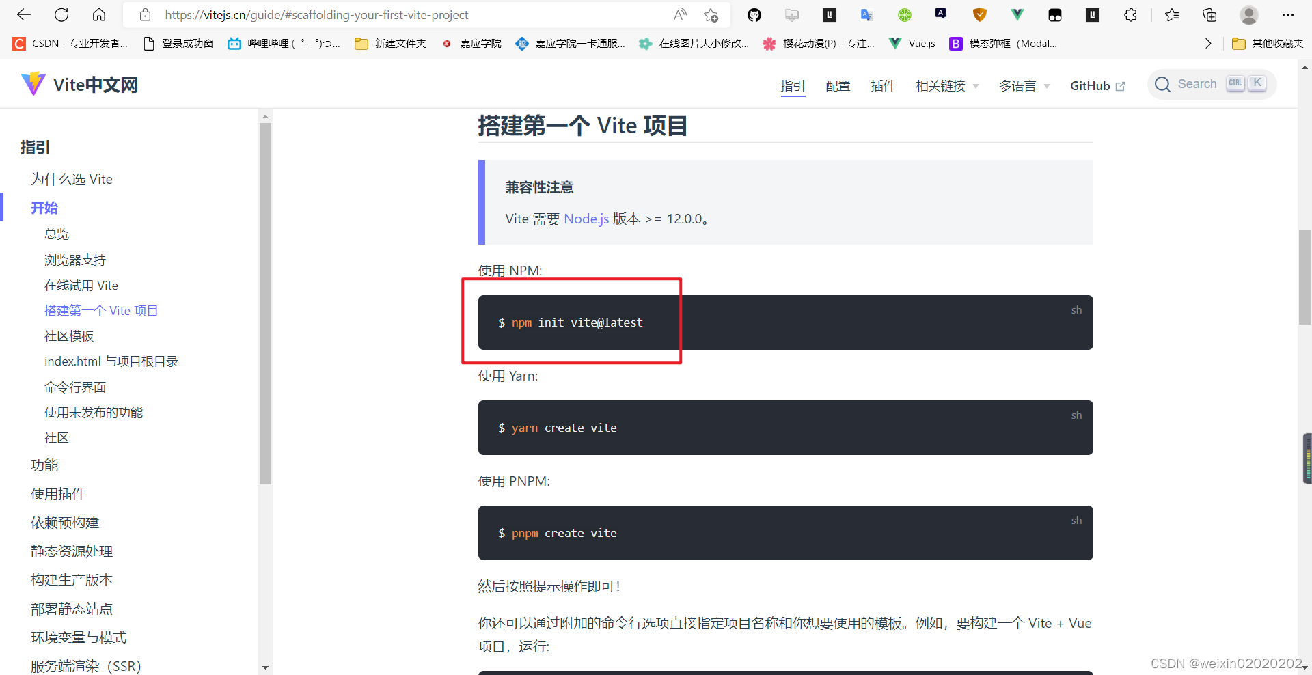This screenshot has width=1312, height=675.
Task: Open 功能 in sidebar
Action: [x=44, y=465]
